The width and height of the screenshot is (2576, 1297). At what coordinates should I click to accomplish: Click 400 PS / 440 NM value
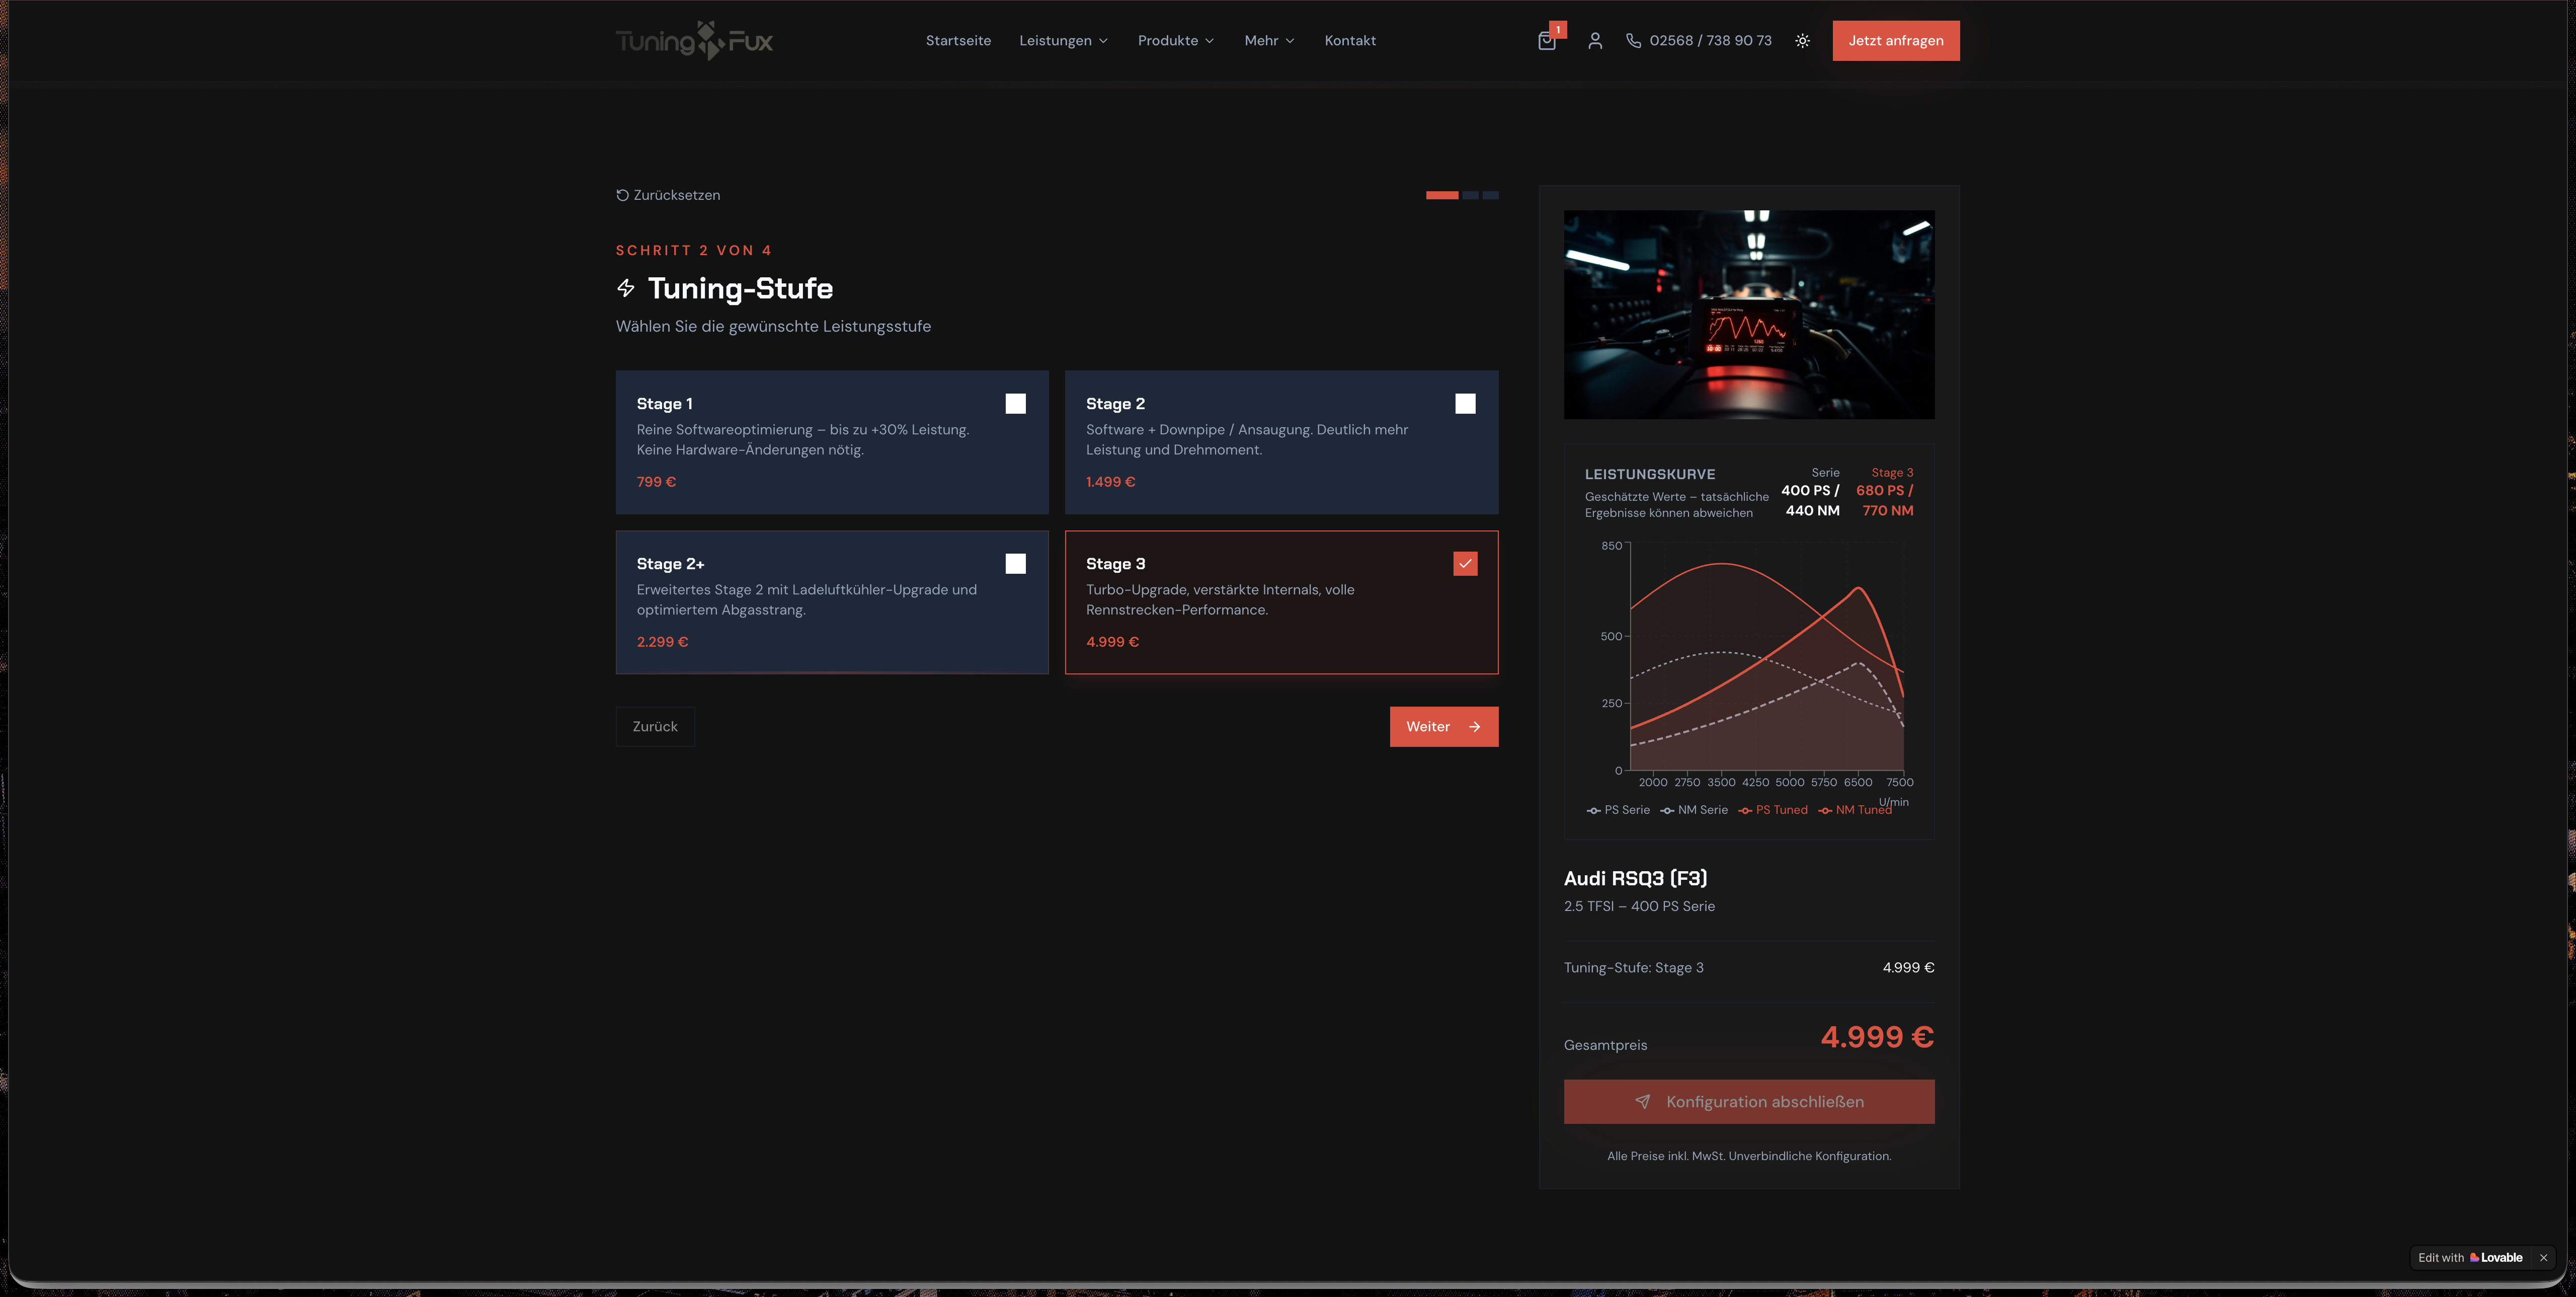click(1810, 501)
